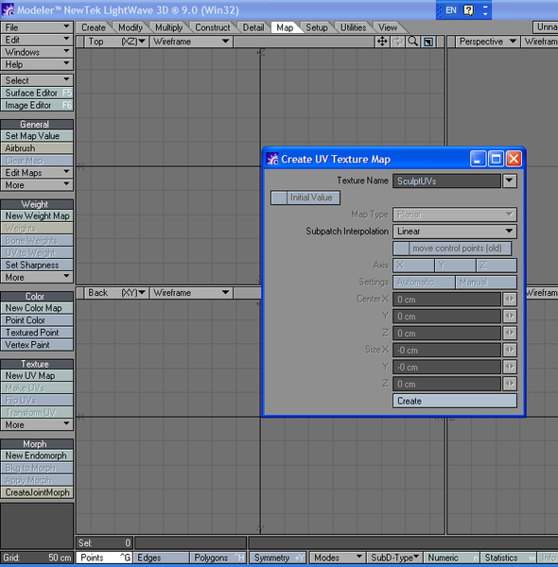Open the SubD-Type dropdown
Screen dimensions: 558x567
point(394,558)
